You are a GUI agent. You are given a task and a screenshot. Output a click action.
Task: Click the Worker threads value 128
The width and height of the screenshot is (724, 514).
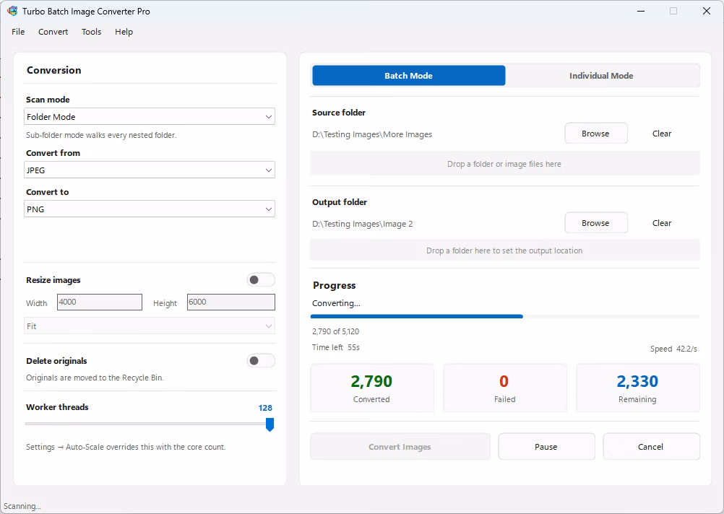pos(265,408)
